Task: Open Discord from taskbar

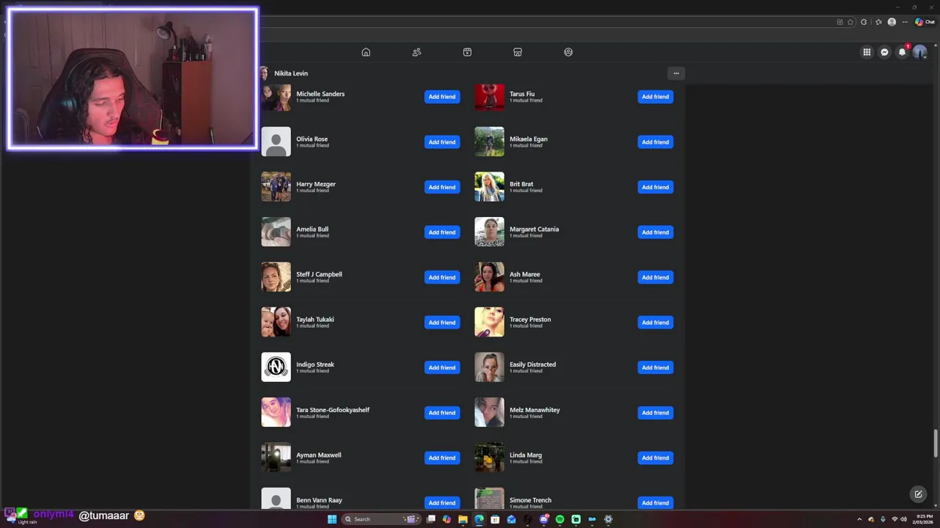Action: (543, 519)
